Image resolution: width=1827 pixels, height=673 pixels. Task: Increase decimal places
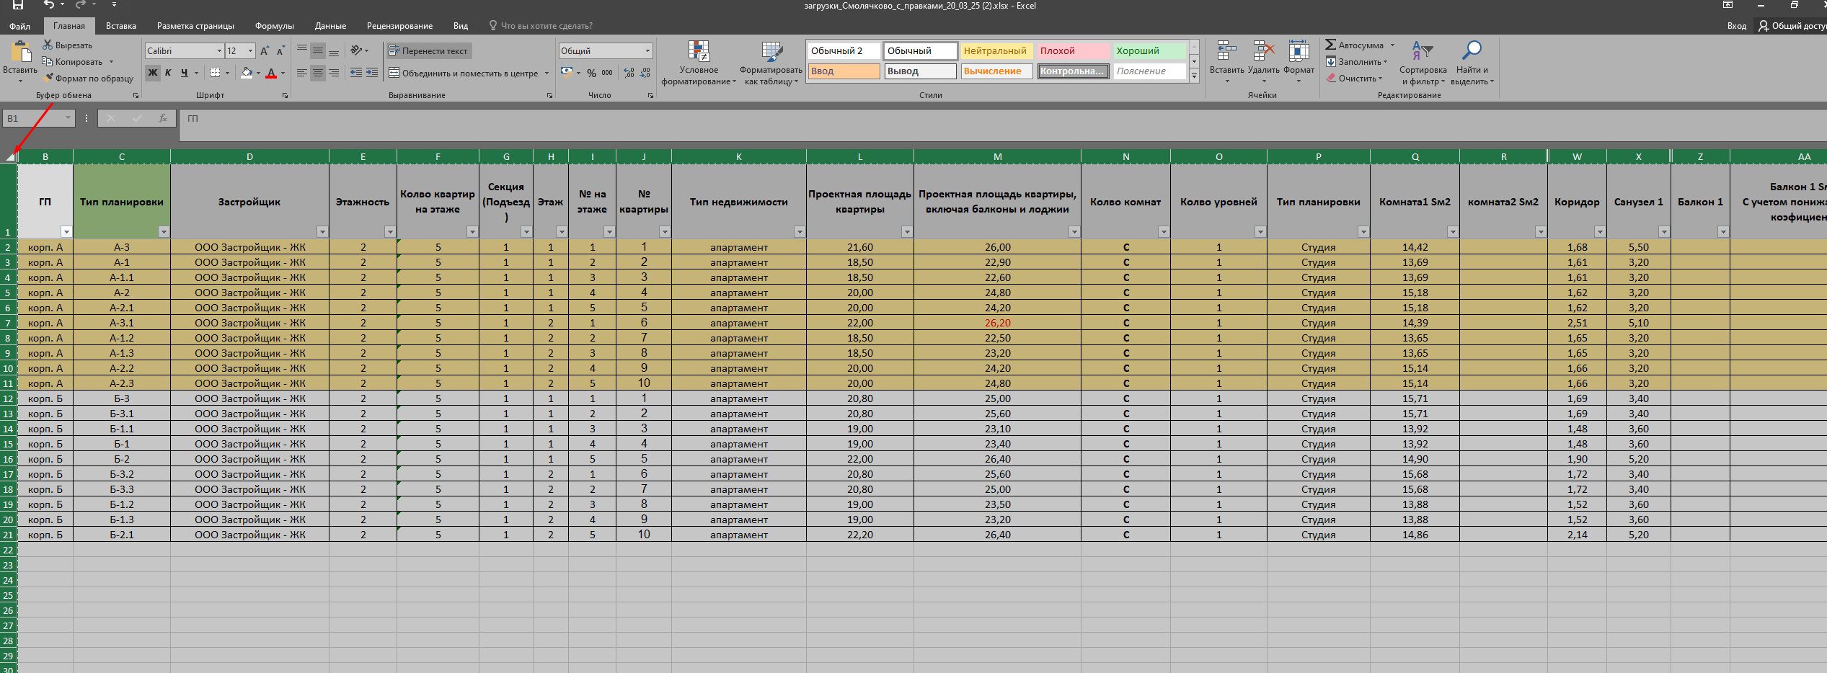pos(629,73)
